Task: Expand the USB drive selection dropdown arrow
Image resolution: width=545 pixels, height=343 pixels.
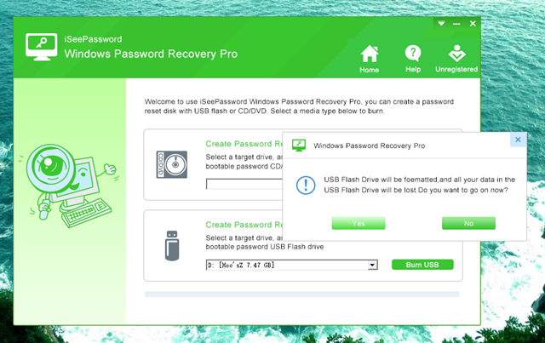Action: [x=372, y=266]
